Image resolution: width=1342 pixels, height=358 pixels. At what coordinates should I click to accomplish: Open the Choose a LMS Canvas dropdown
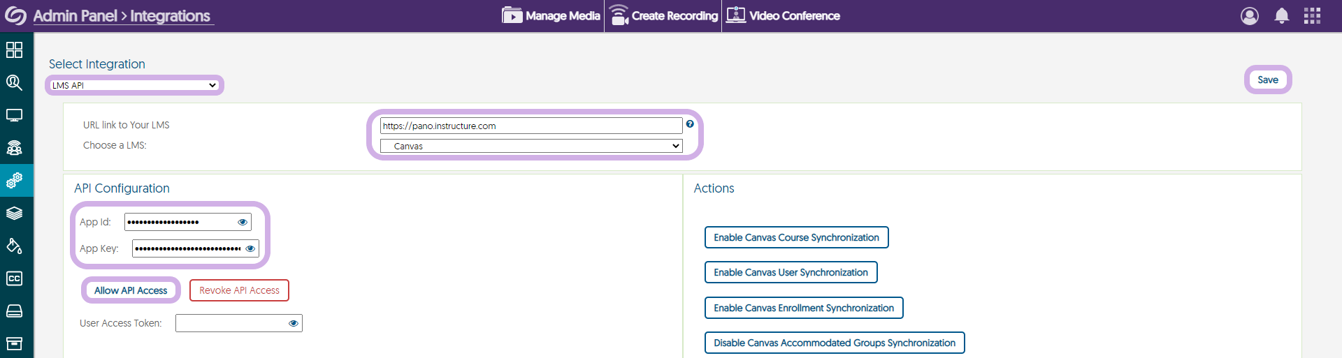coord(531,146)
